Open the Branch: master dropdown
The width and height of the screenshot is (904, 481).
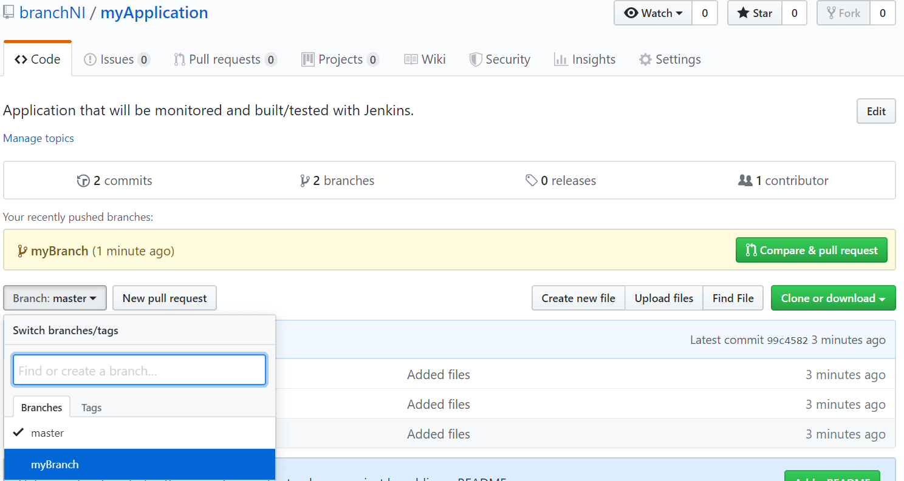coord(55,298)
